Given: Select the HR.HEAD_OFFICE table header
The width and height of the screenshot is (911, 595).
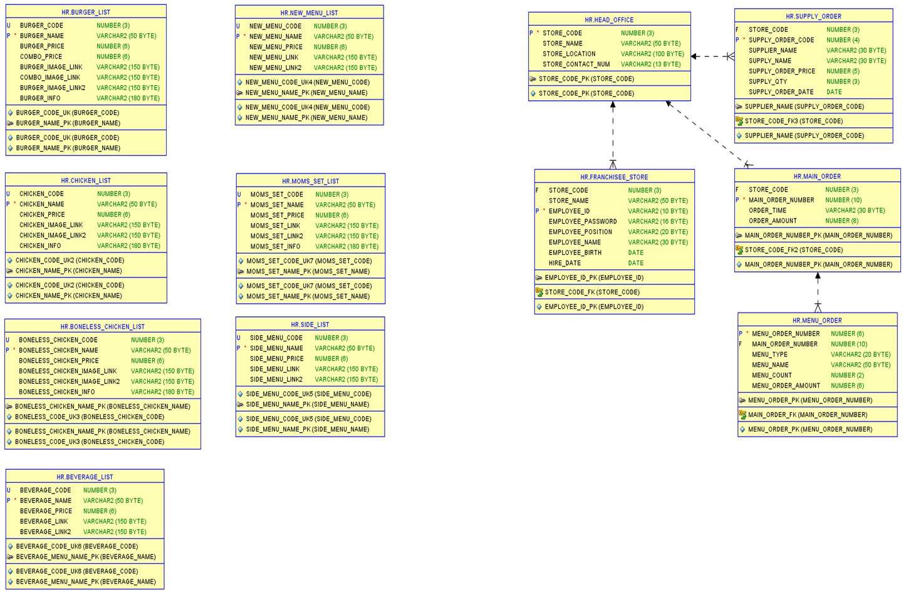Looking at the screenshot, I should [610, 19].
